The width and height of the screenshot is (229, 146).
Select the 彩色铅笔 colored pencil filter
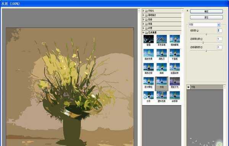pos(161,40)
